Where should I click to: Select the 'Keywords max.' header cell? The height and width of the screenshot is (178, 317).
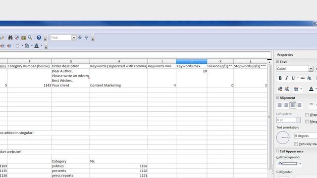(x=192, y=66)
